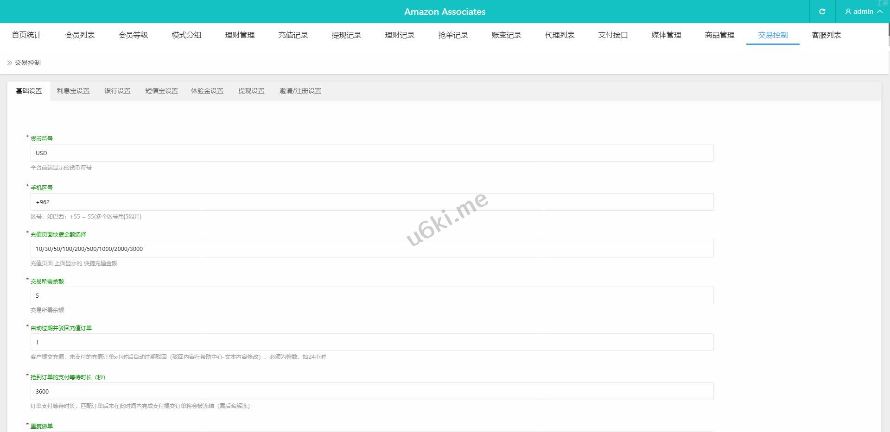Click the double-chevron breadcrumb icon
The image size is (890, 432).
9,63
